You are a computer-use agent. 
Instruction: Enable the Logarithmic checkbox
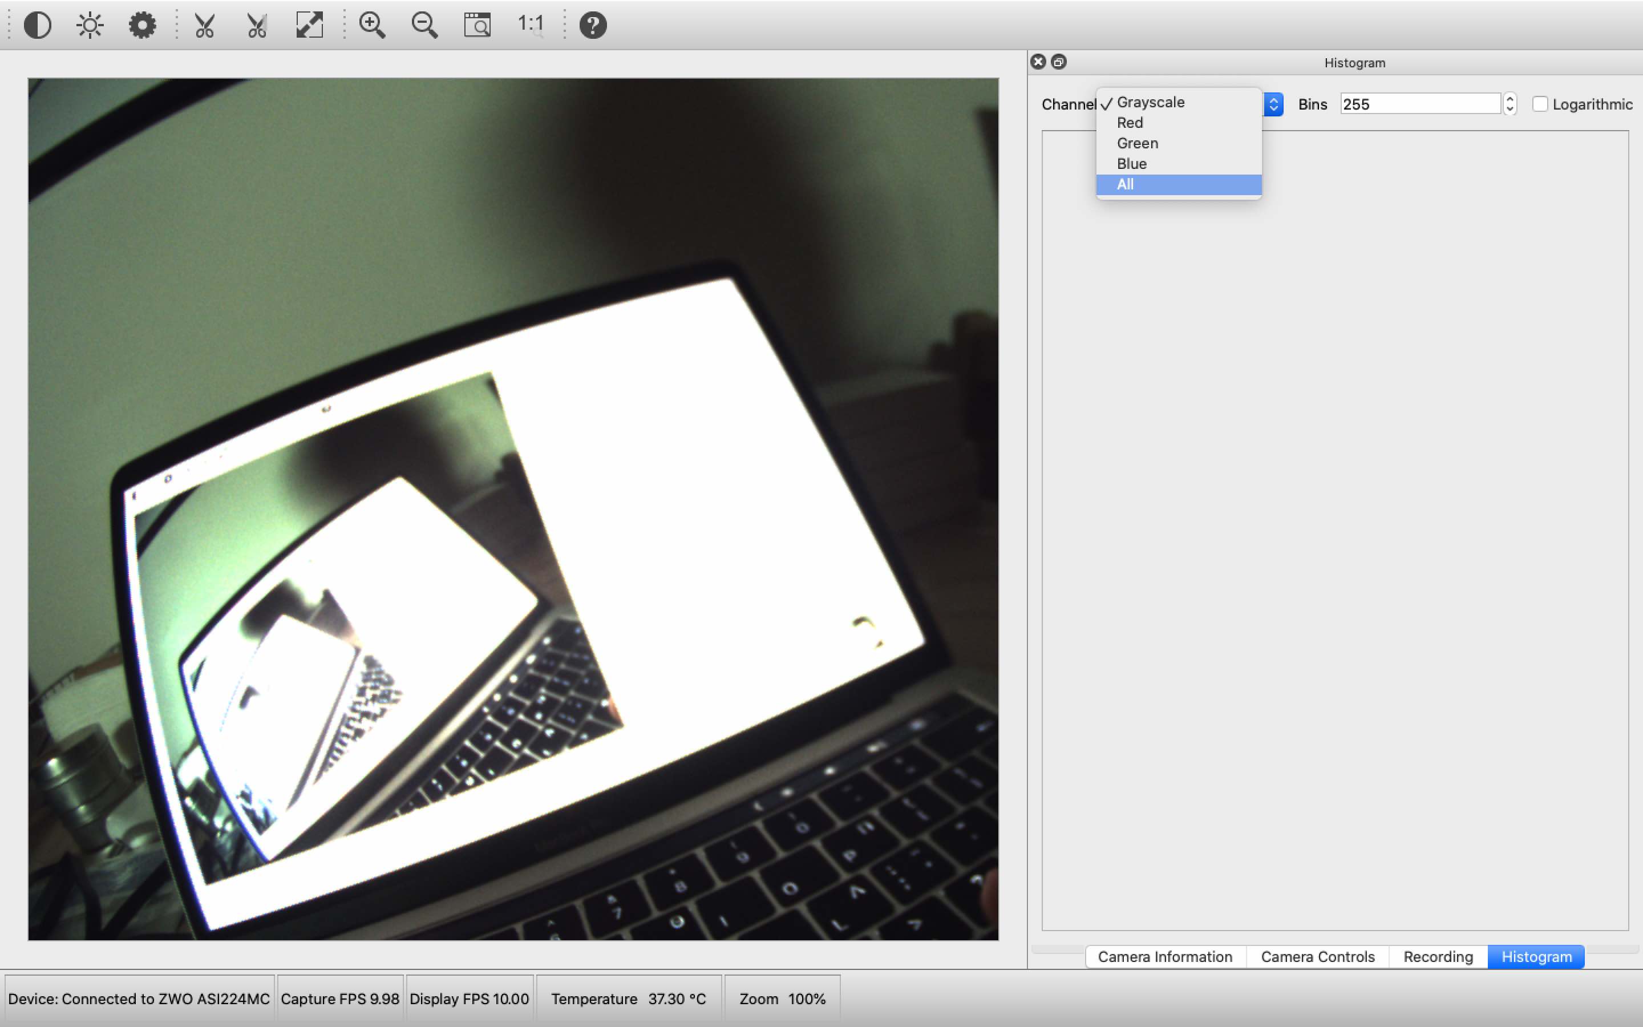1540,104
